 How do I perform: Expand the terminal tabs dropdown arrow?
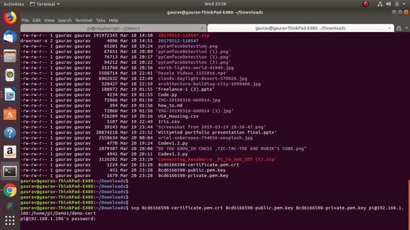click(407, 28)
